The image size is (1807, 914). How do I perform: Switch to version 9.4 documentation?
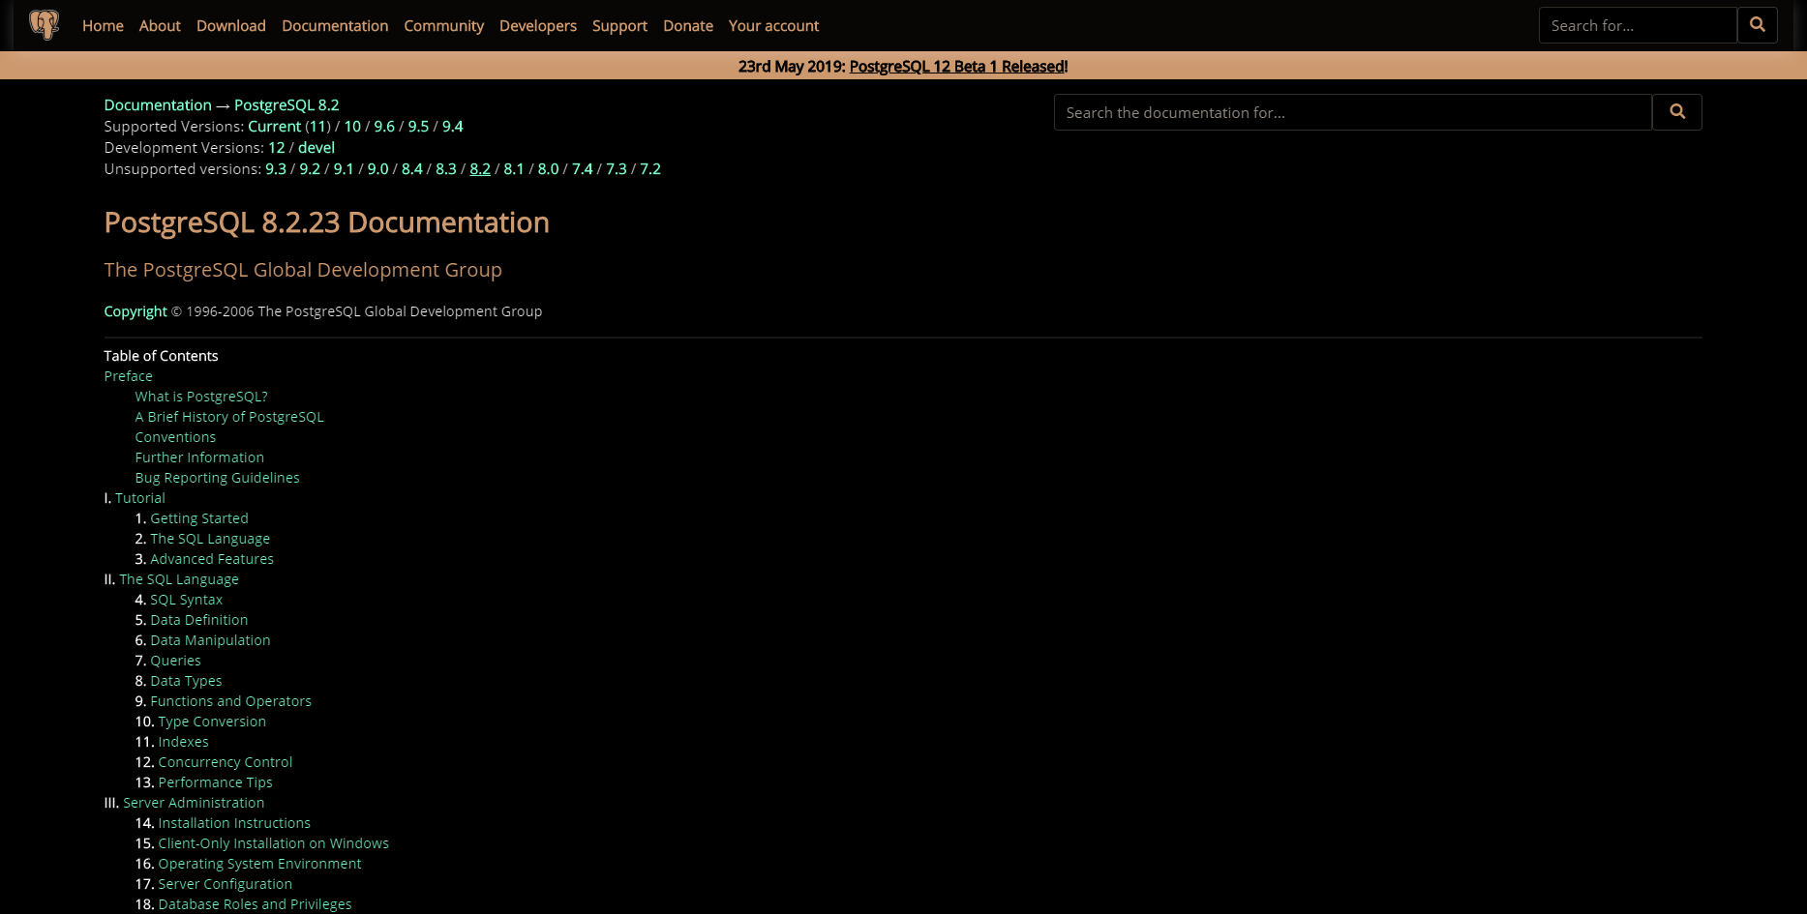(x=452, y=126)
